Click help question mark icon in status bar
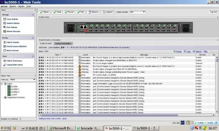 tap(188, 123)
